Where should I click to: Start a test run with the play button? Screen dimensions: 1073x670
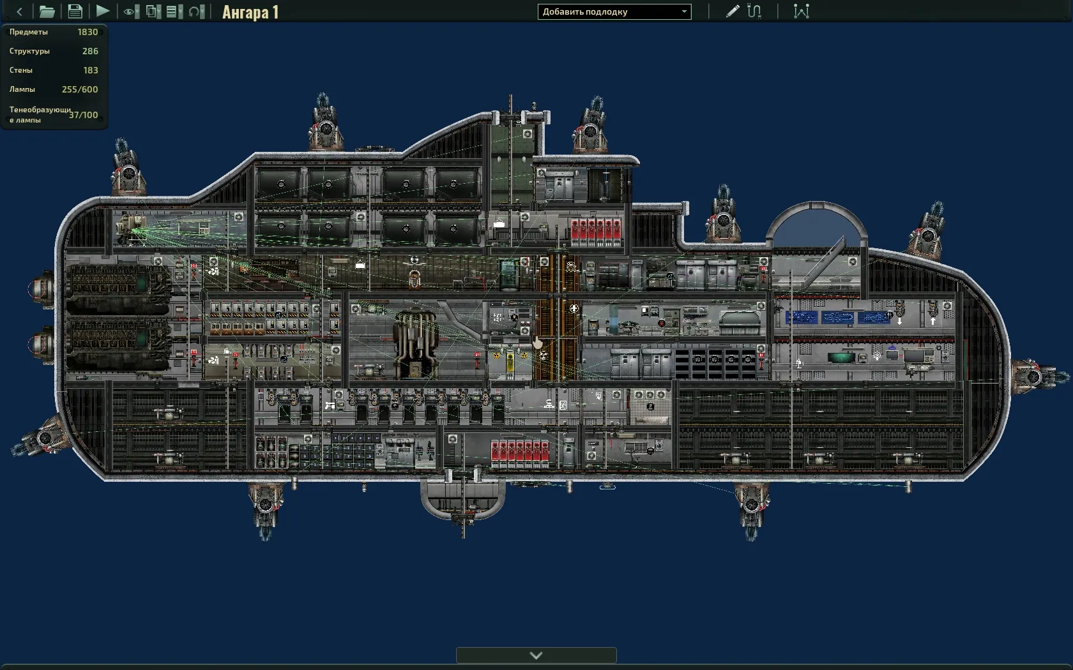102,11
